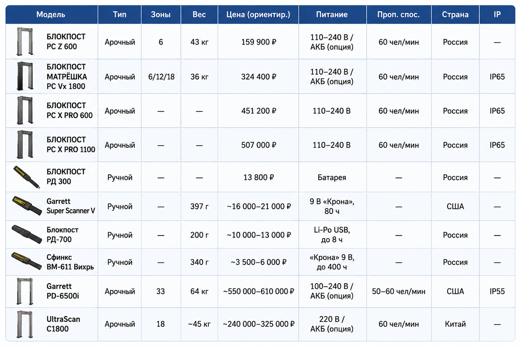Screen dimensions: 521x347
Task: Click the IP column header
Action: [497, 14]
